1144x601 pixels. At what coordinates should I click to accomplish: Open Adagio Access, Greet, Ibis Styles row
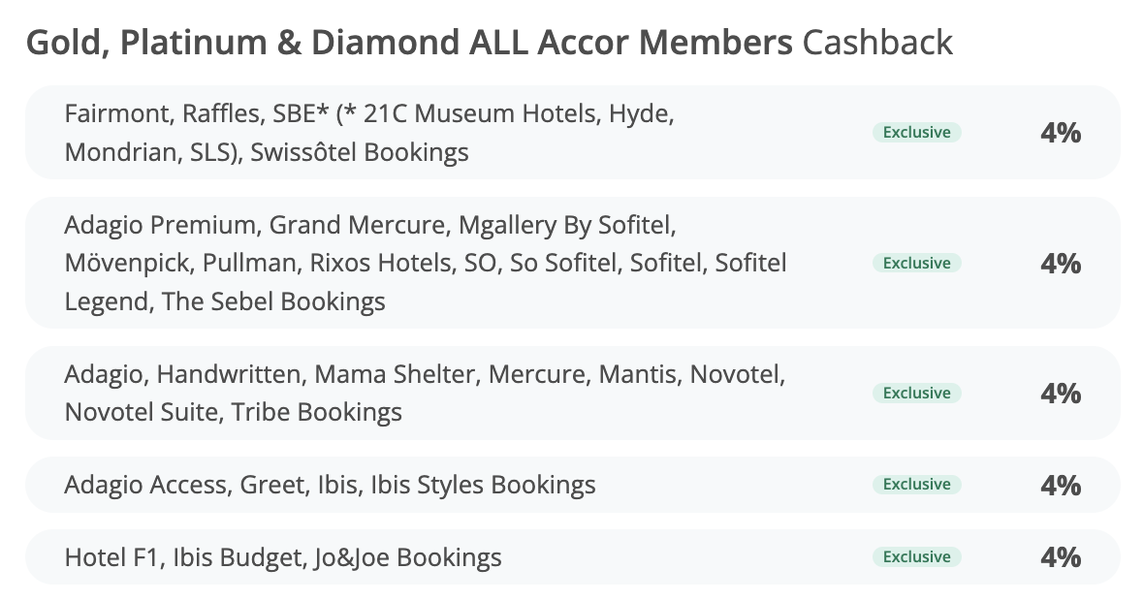pos(330,484)
